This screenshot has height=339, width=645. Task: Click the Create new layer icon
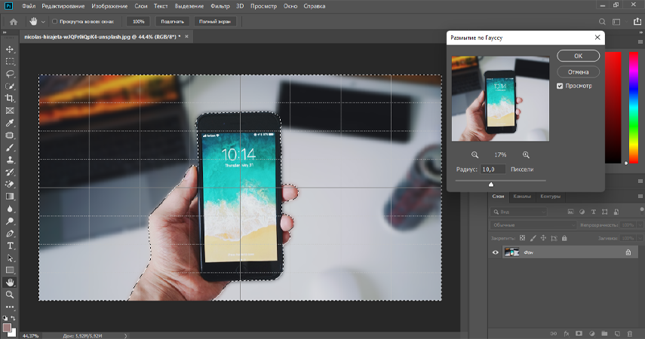click(617, 334)
